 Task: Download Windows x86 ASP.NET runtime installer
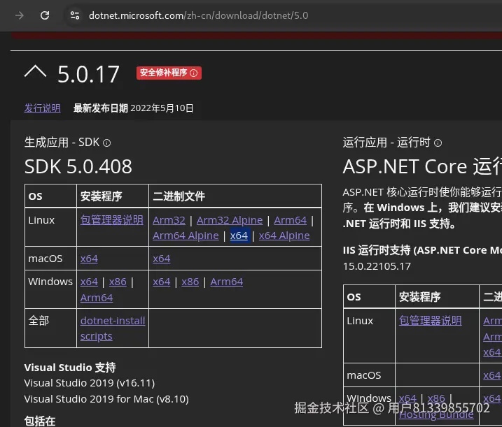click(436, 398)
